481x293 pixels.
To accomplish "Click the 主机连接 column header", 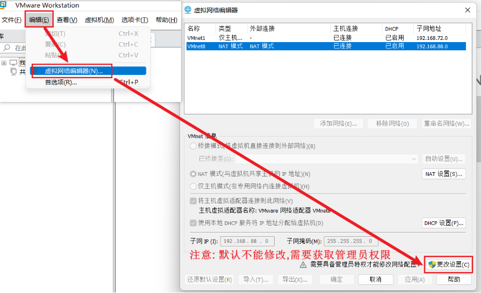I will [x=357, y=29].
